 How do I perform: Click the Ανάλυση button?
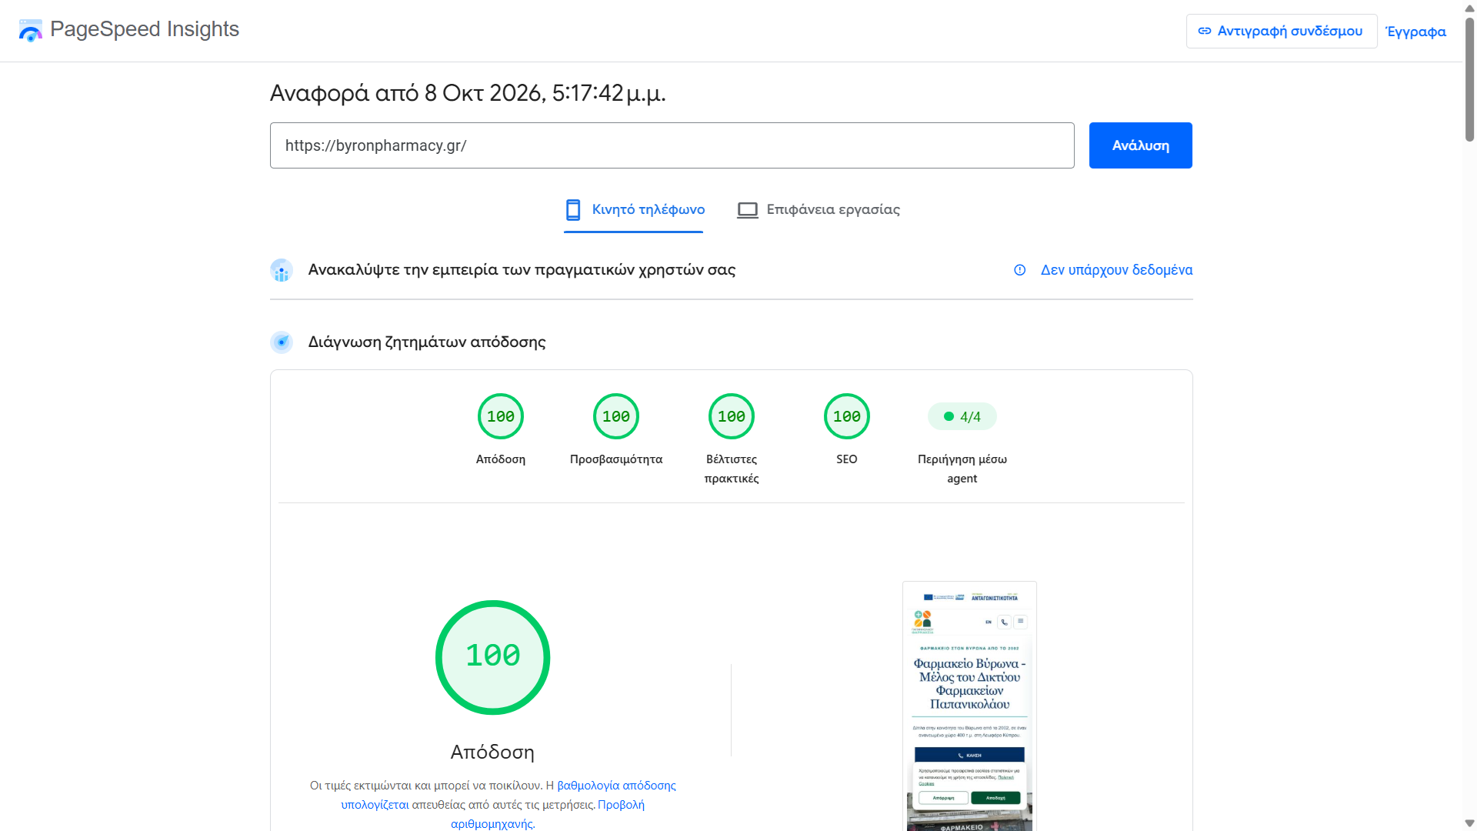(x=1141, y=145)
